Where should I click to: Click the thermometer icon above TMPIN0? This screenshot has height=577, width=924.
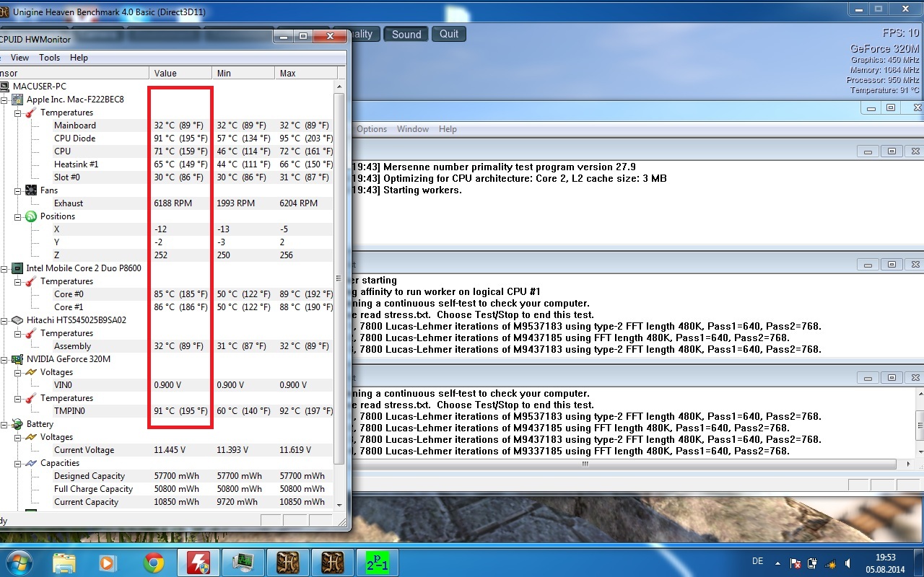point(31,398)
